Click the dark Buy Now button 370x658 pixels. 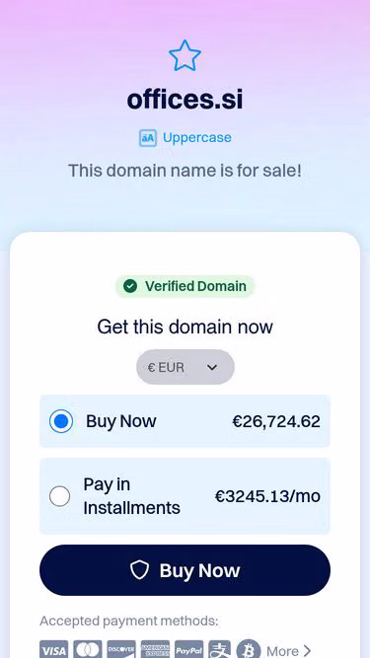185,570
